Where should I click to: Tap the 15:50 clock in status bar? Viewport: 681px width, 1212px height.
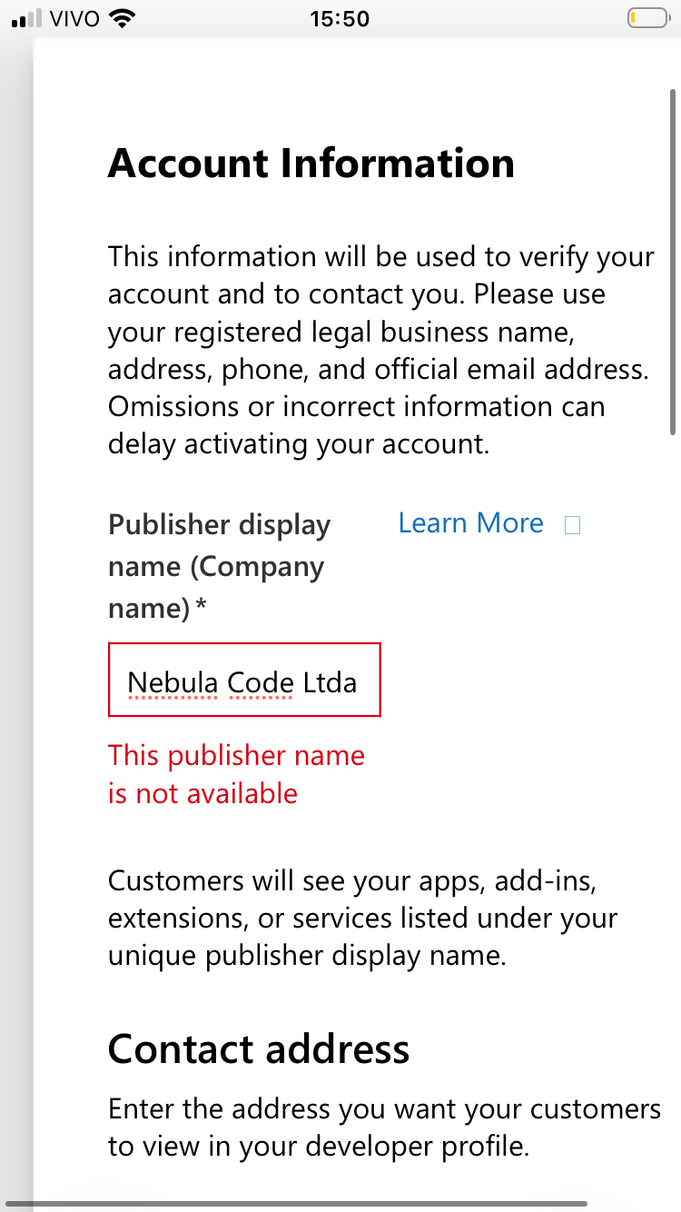pyautogui.click(x=340, y=18)
